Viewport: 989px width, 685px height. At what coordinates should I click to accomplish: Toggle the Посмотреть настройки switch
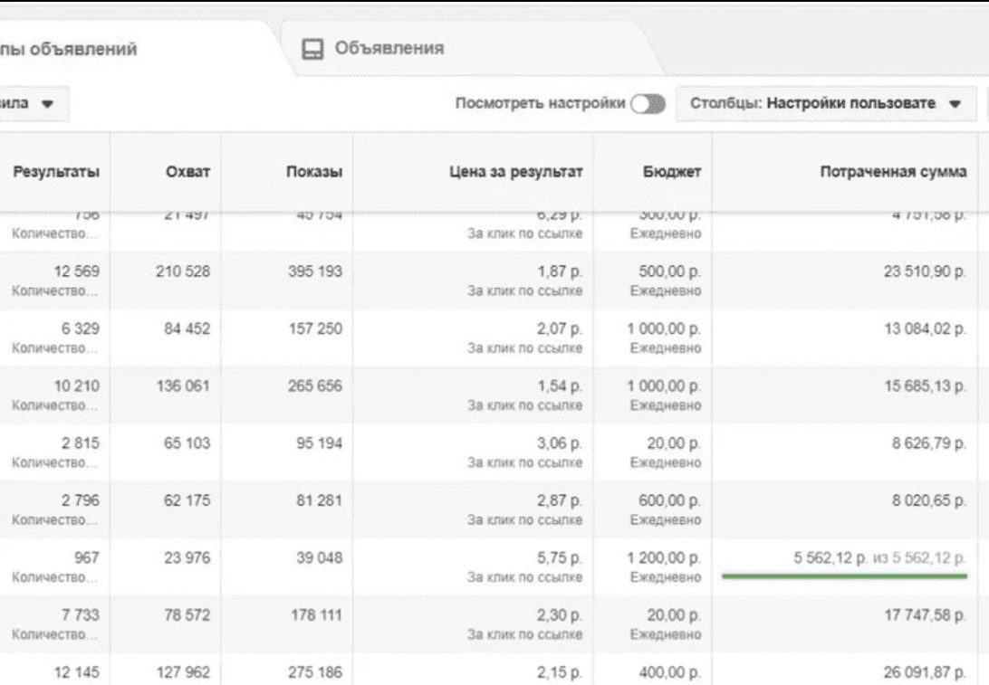[x=648, y=104]
